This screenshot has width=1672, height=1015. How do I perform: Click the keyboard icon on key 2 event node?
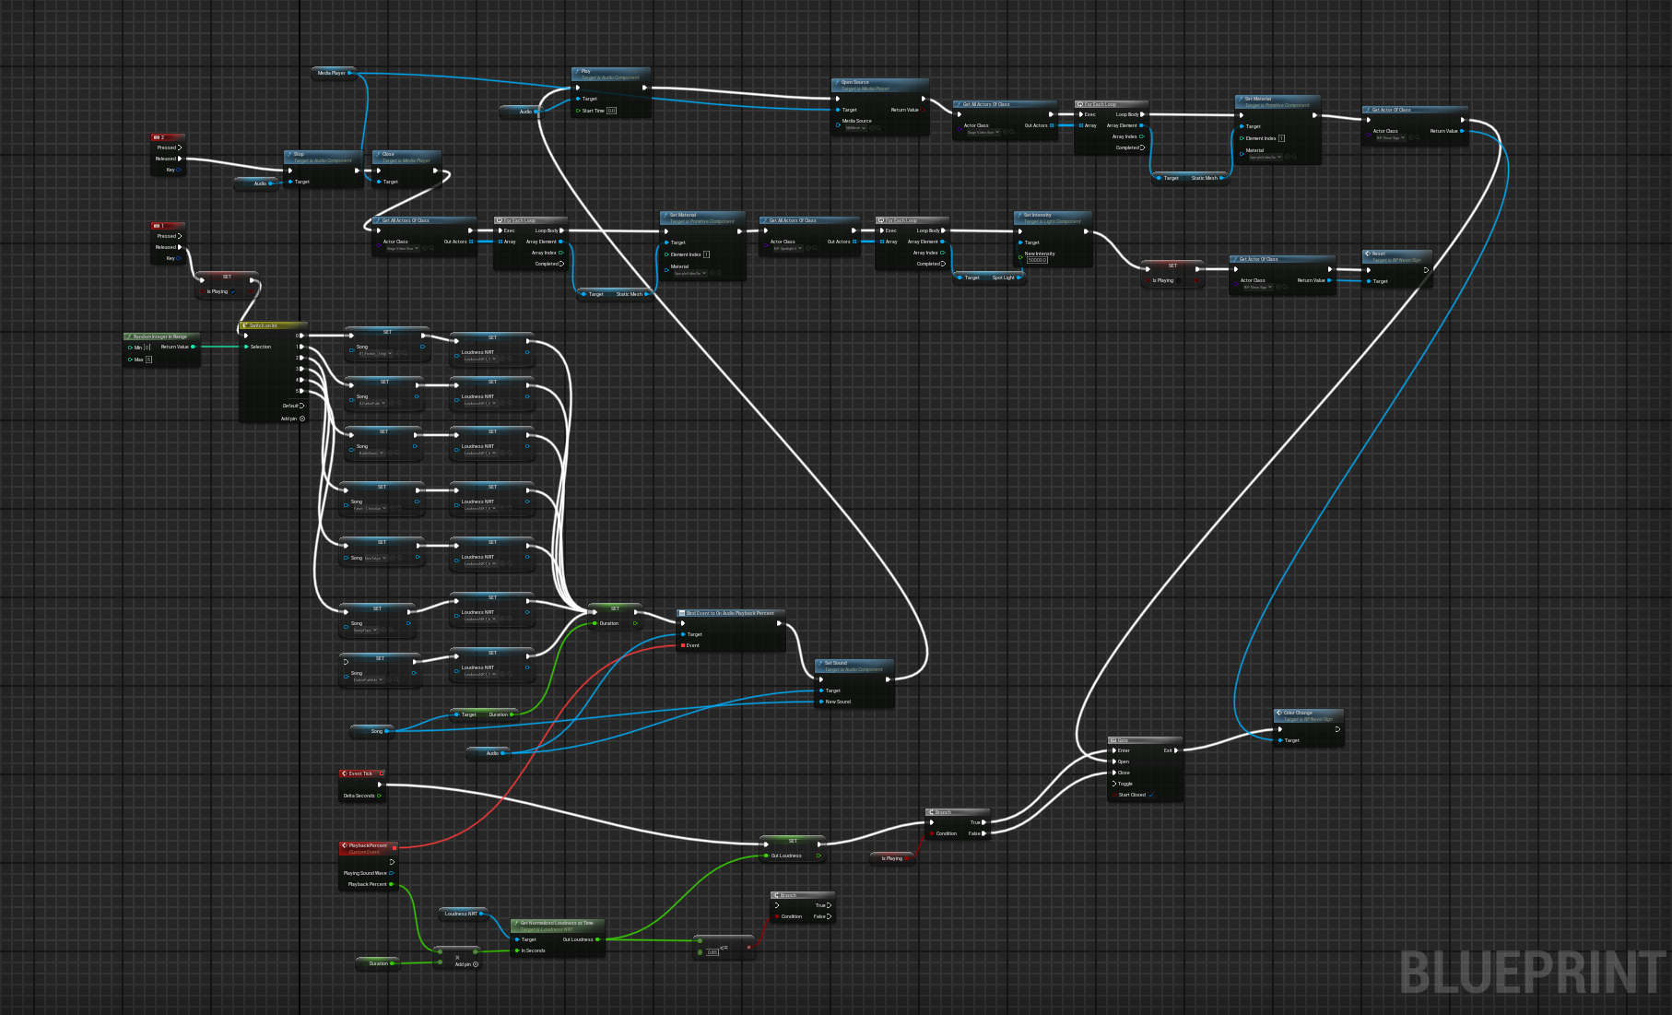click(157, 137)
